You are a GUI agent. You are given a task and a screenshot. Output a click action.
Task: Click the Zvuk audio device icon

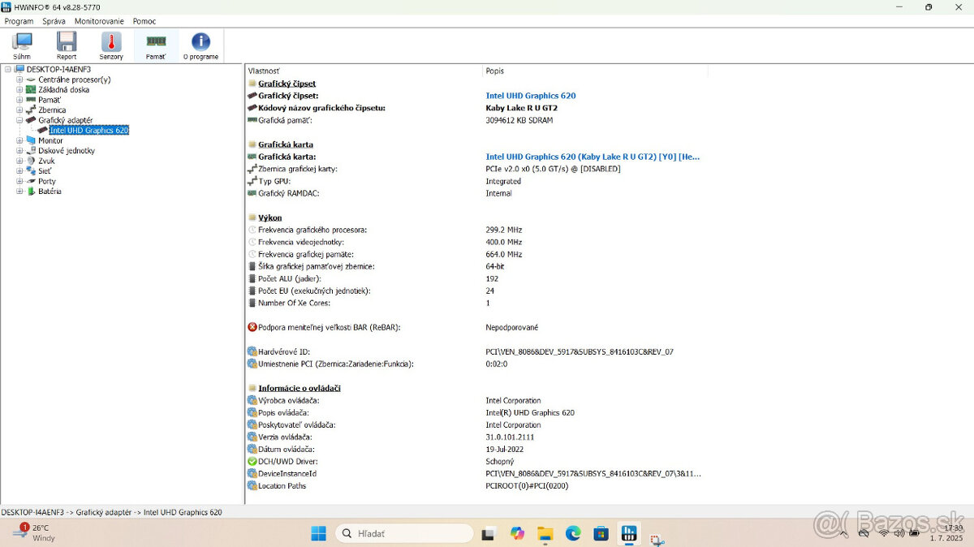(x=31, y=161)
